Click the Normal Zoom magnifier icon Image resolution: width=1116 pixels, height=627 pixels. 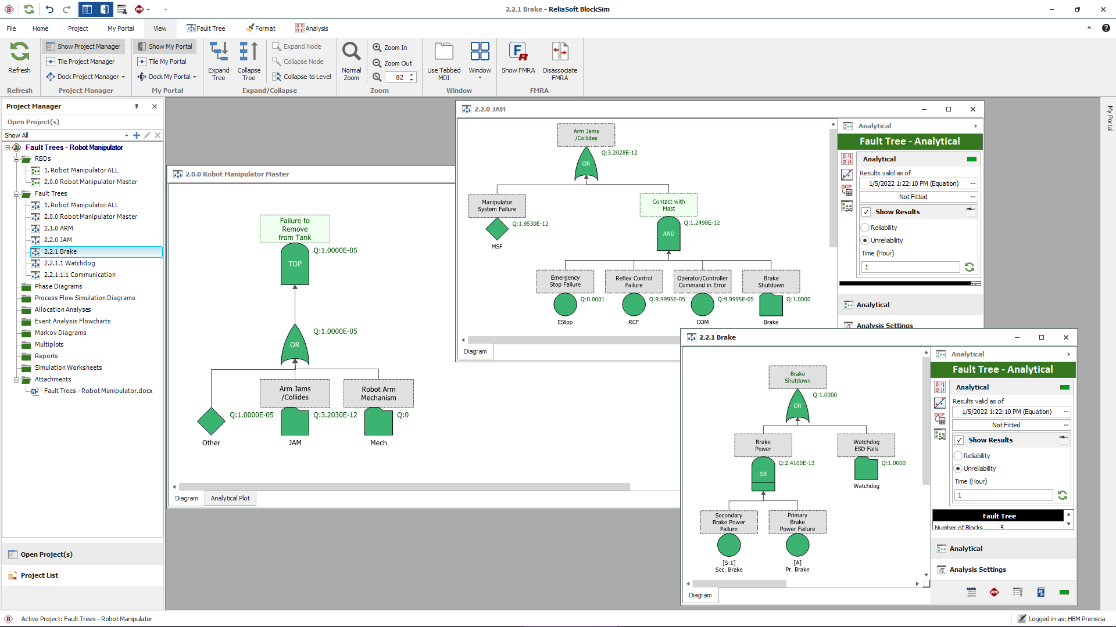tap(351, 52)
